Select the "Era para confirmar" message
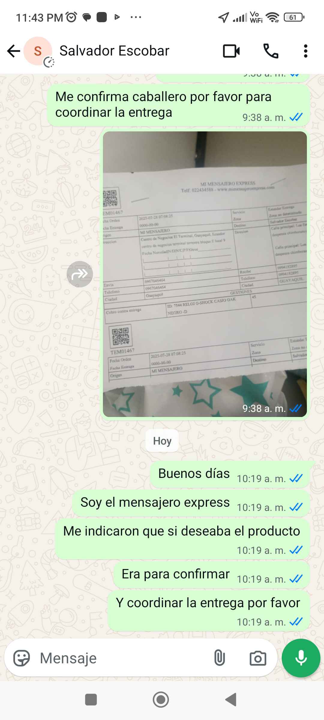 [x=211, y=575]
